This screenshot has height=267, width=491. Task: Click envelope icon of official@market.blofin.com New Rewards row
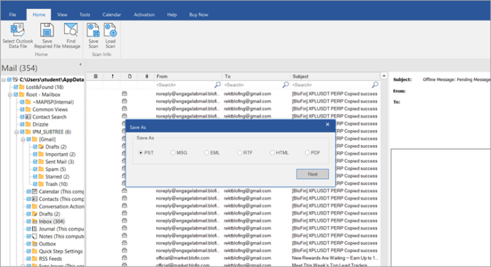point(125,258)
